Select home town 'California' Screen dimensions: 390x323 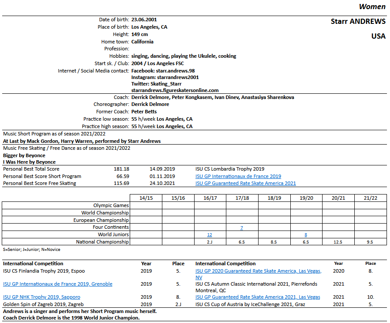pos(142,42)
